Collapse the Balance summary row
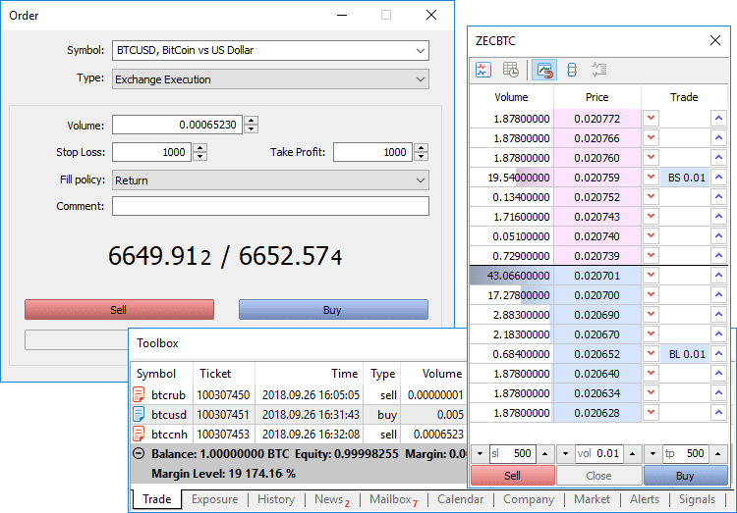The height and width of the screenshot is (513, 737). coord(139,453)
